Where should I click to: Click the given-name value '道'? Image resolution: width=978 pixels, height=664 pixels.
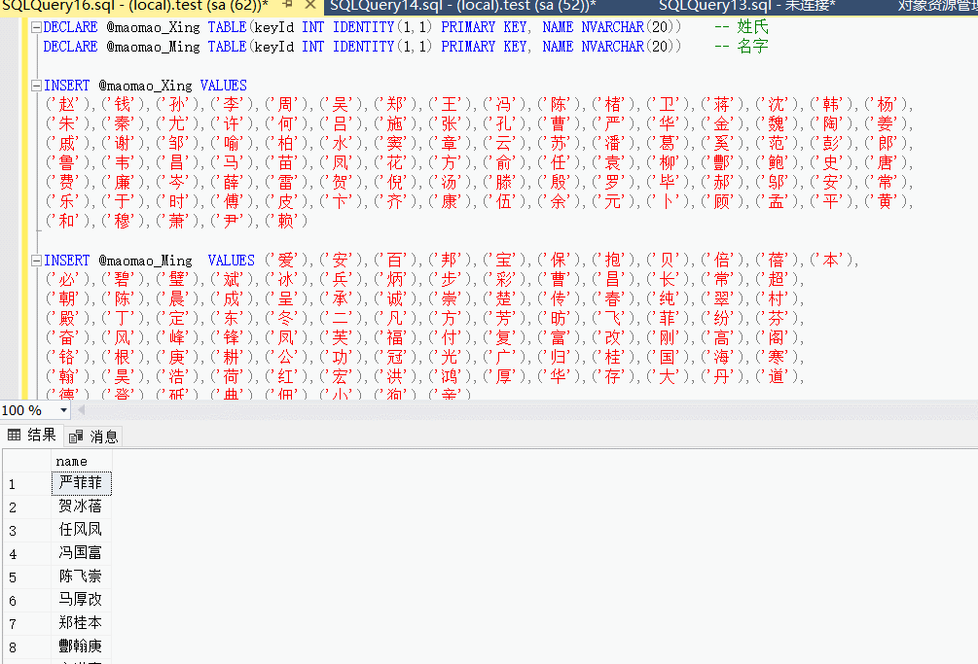(777, 377)
